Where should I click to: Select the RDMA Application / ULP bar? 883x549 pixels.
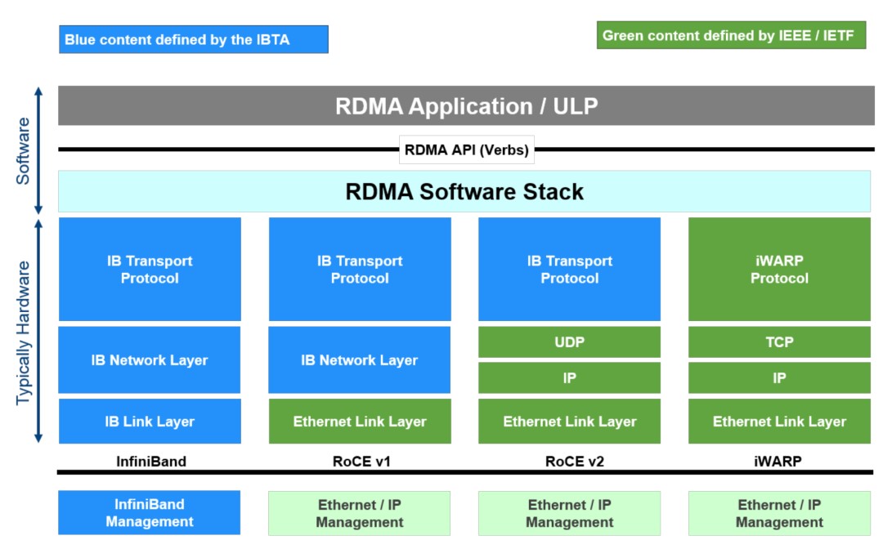(x=466, y=105)
